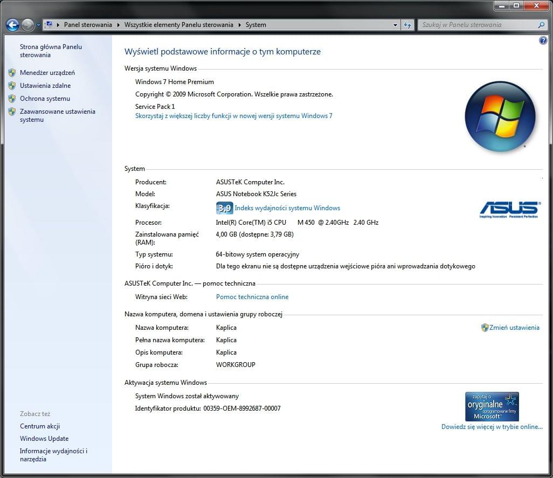Close the System window
Viewport: 553px width, 478px height.
536,5
